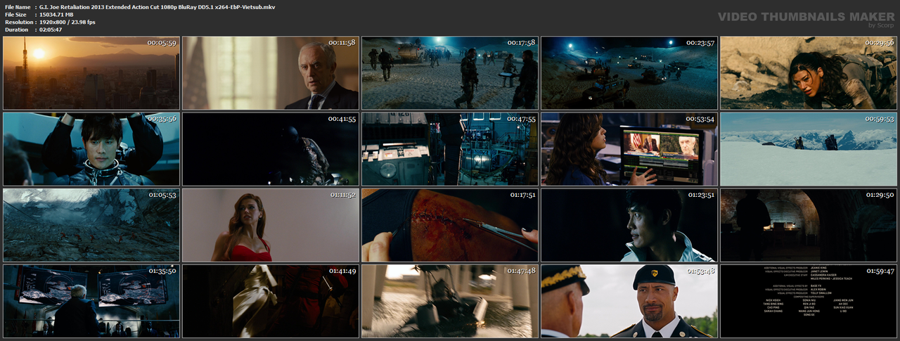Open the 00:29:56 woman crawling in dirt thumbnail
The height and width of the screenshot is (341, 900).
[x=809, y=72]
